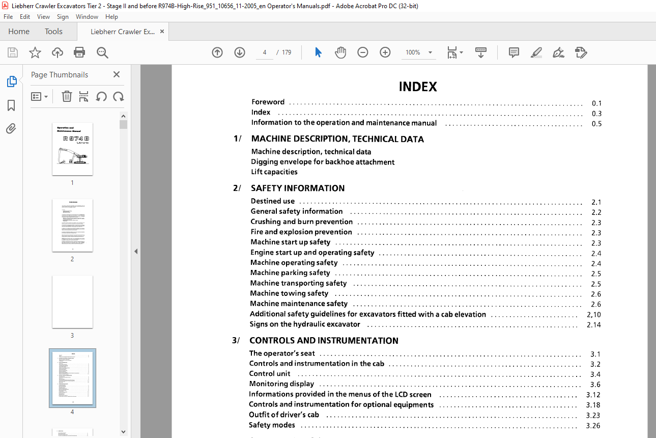
Task: Click the Foreword index entry
Action: pyautogui.click(x=268, y=102)
